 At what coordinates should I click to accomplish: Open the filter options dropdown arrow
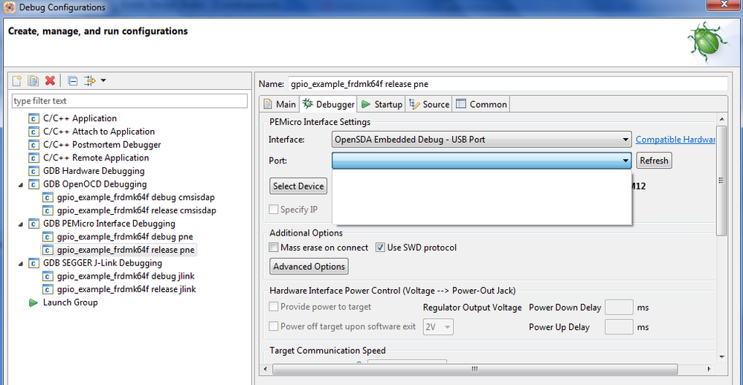pos(103,80)
